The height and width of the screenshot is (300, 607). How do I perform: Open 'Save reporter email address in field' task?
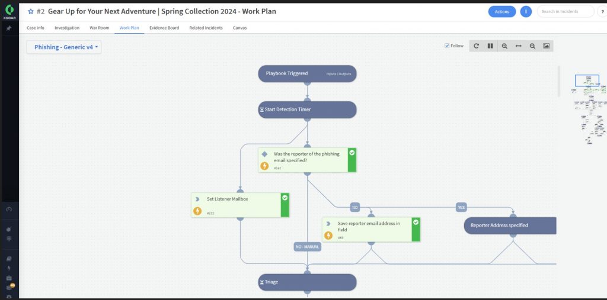(371, 229)
